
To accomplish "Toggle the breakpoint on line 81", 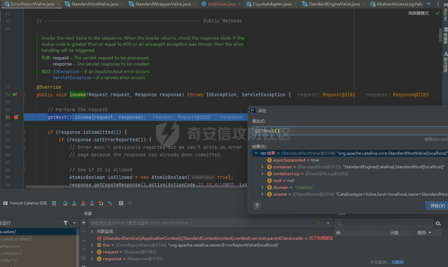I will (x=16, y=117).
